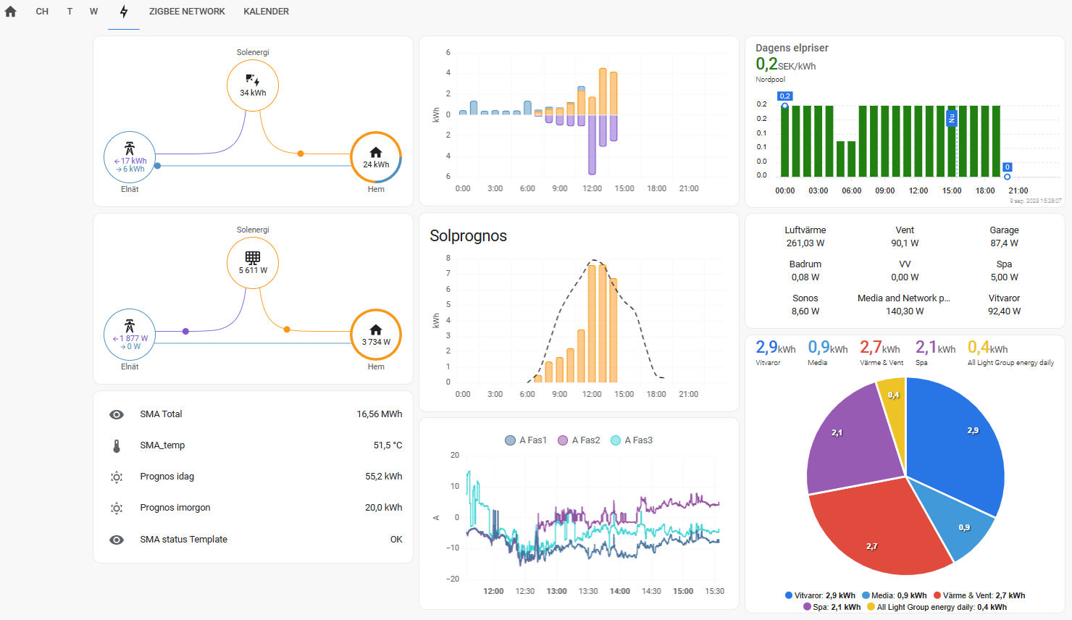Viewport: 1072px width, 620px height.
Task: Click the sun icon beside Prognos idag
Action: click(117, 477)
